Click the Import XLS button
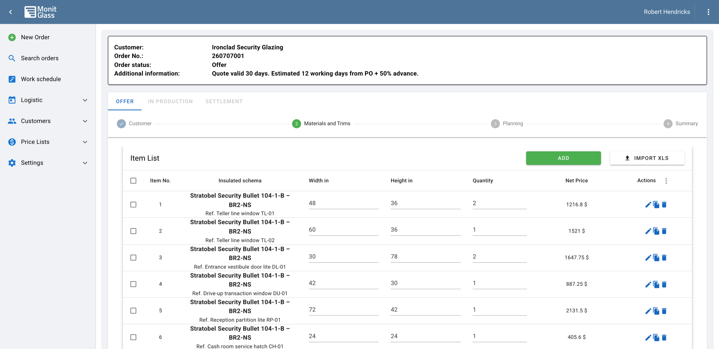Image resolution: width=719 pixels, height=349 pixels. pyautogui.click(x=647, y=158)
